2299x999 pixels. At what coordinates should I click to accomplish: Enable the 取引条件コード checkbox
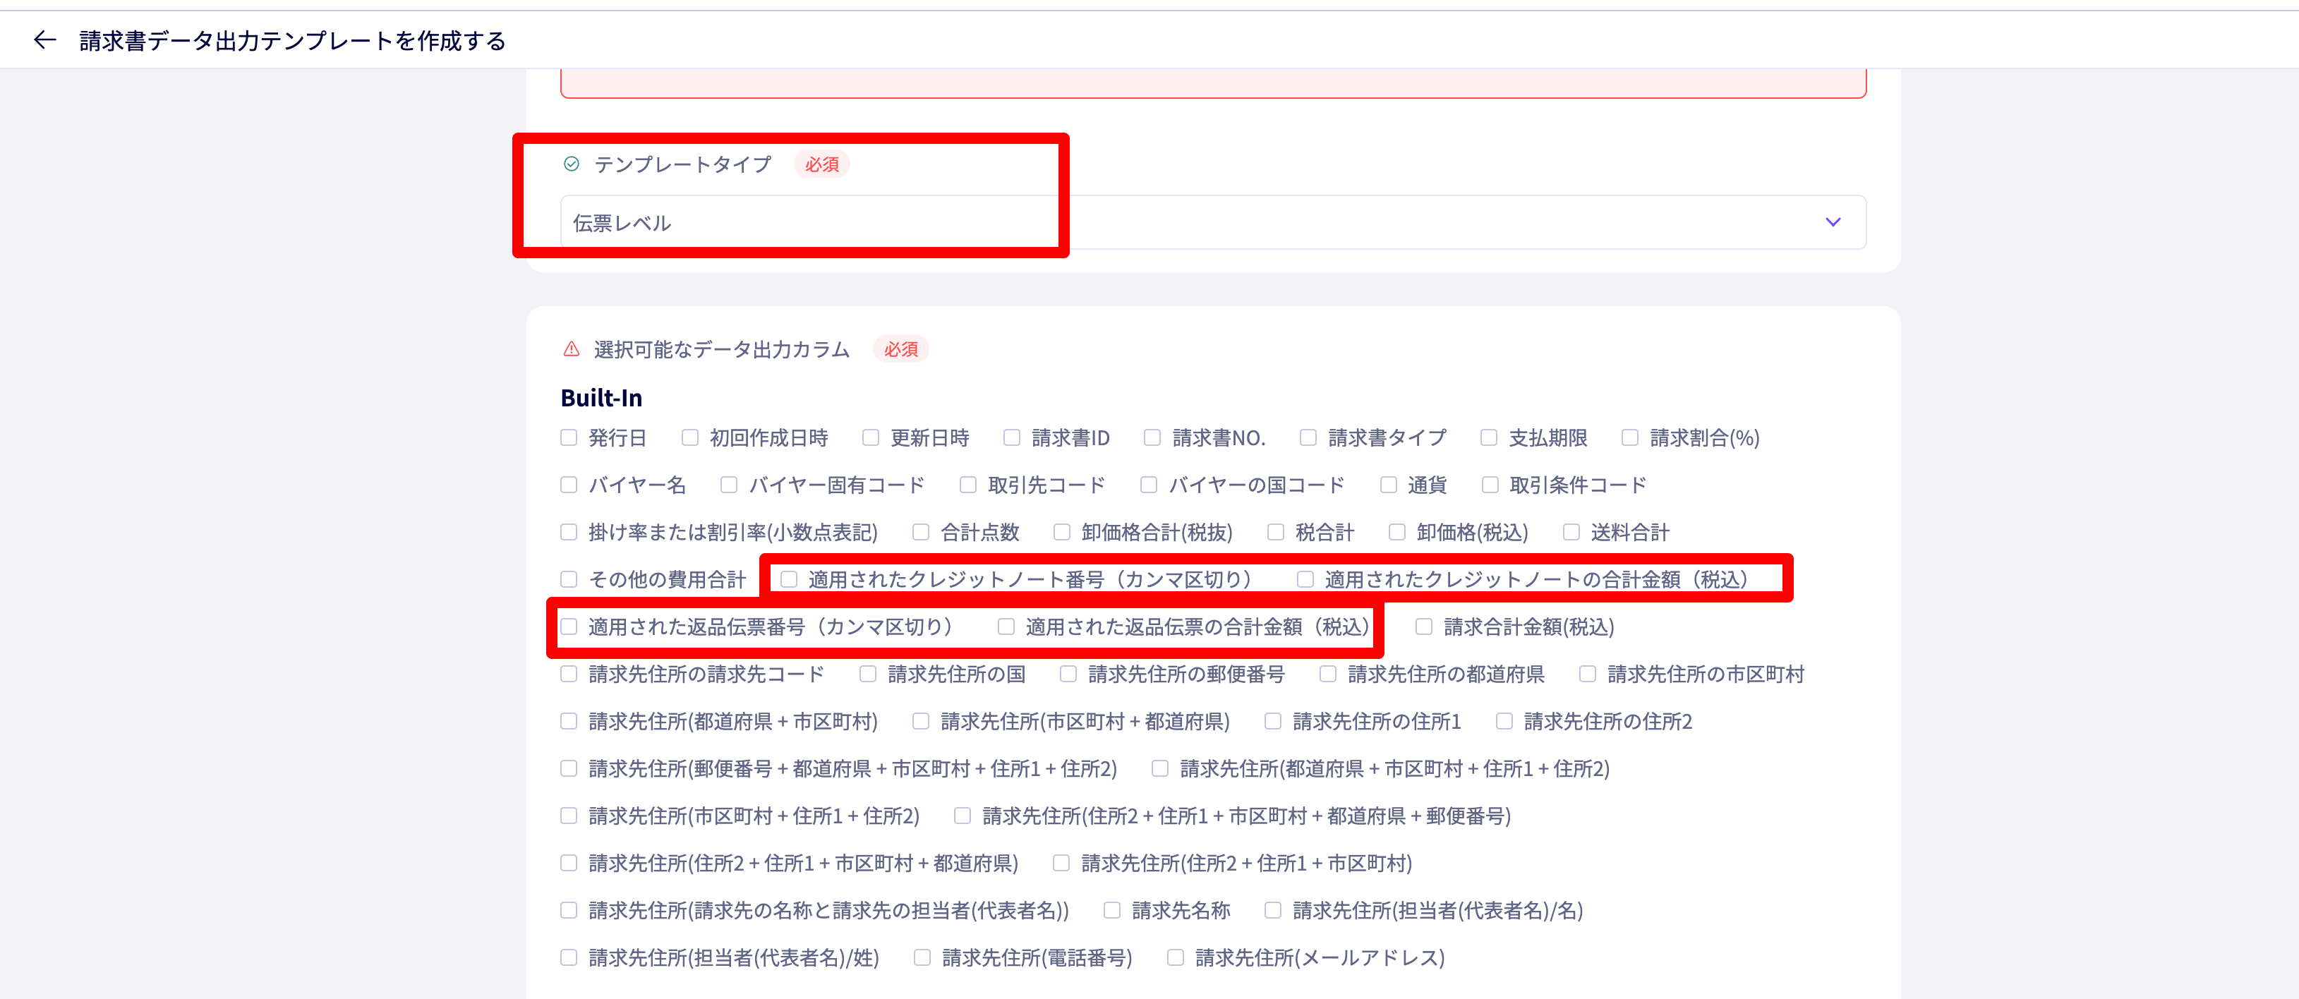coord(1490,485)
